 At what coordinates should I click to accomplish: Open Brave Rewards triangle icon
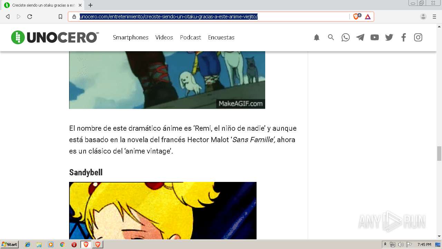[368, 17]
